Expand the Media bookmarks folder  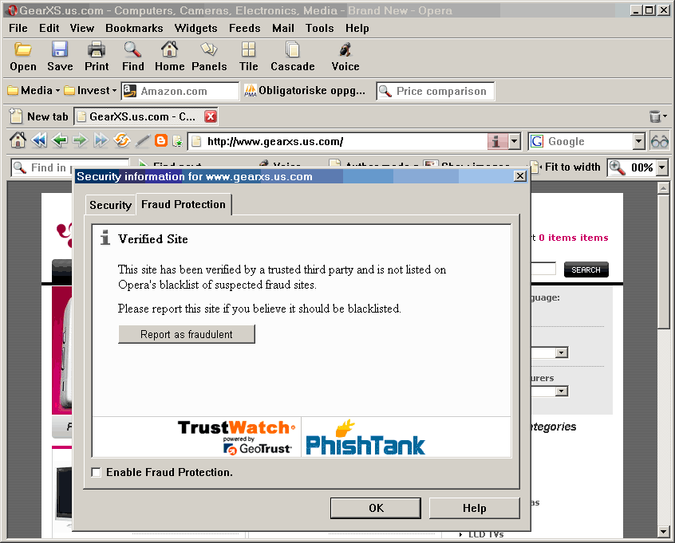(34, 90)
